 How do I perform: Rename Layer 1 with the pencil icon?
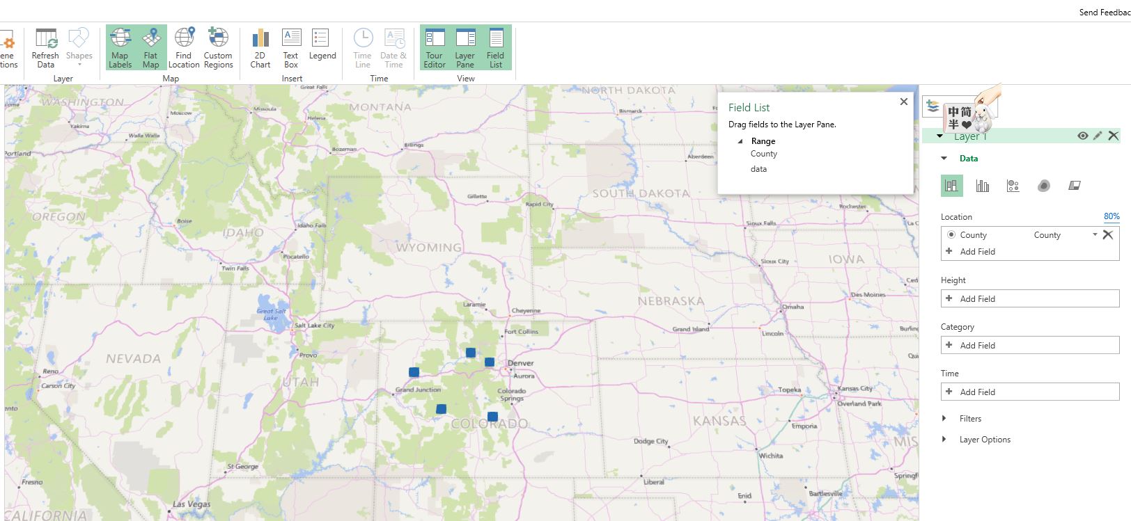(1098, 136)
